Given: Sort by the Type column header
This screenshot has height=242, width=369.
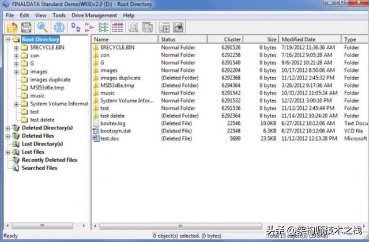Looking at the screenshot, I should coord(355,39).
